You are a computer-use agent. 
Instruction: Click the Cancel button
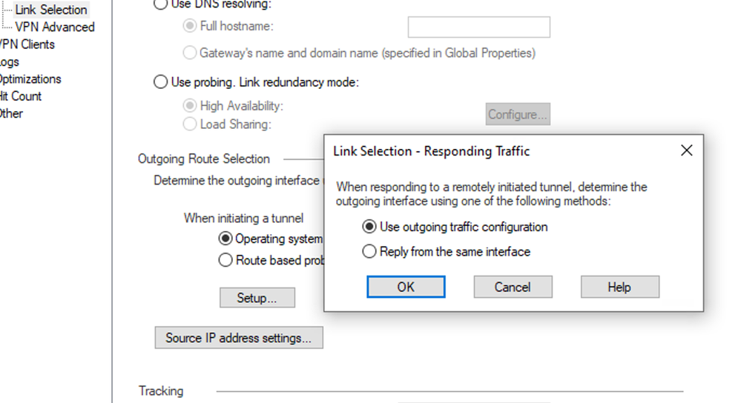pyautogui.click(x=513, y=287)
